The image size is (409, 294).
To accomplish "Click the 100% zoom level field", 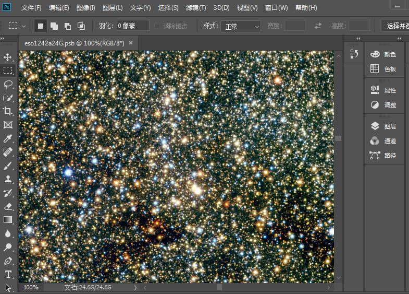I will (31, 287).
